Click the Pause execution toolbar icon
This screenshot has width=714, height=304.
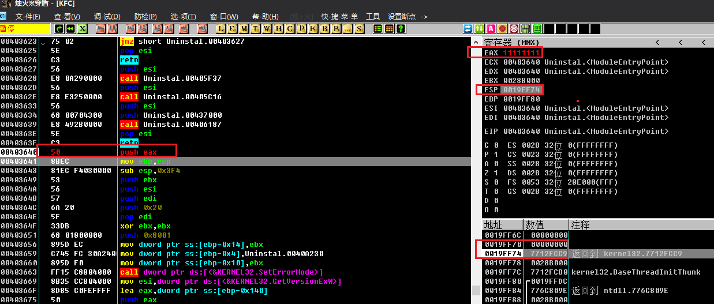(x=112, y=29)
